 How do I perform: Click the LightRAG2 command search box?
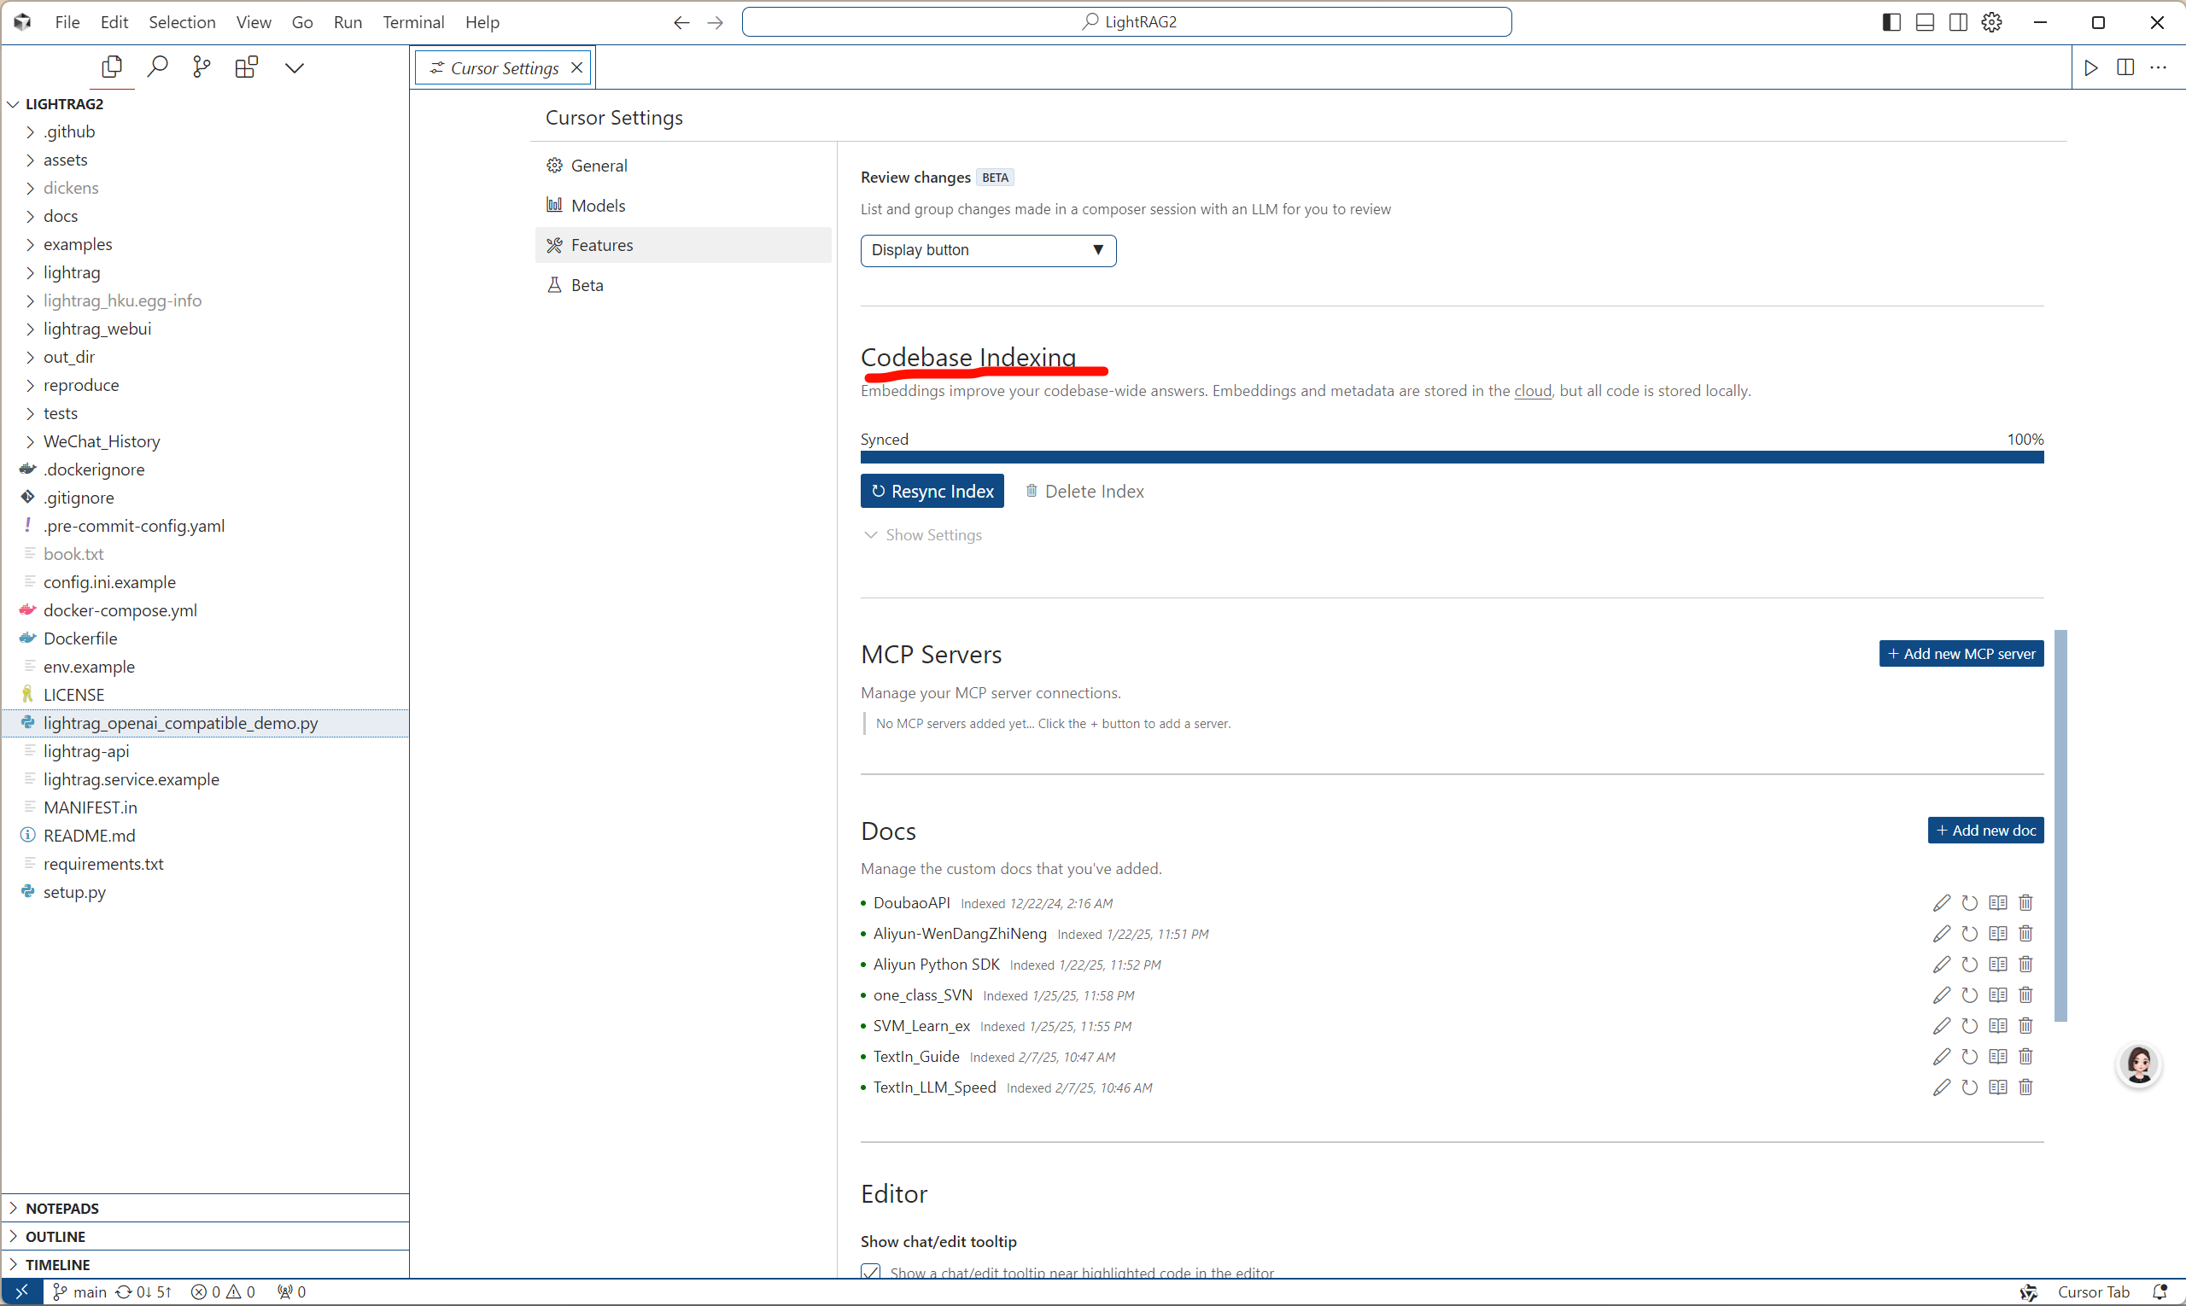[x=1126, y=22]
